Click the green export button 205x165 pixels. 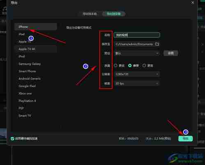point(186,139)
